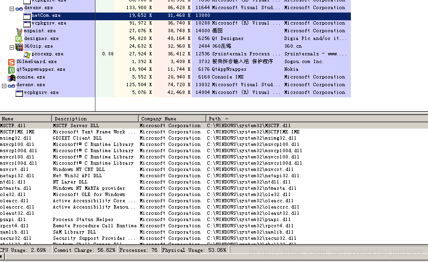Select the ole32.dll row

pyautogui.click(x=214, y=195)
